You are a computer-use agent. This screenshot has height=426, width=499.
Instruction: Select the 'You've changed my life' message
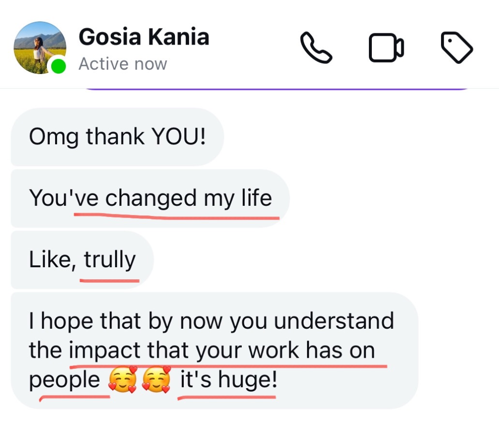pyautogui.click(x=150, y=198)
